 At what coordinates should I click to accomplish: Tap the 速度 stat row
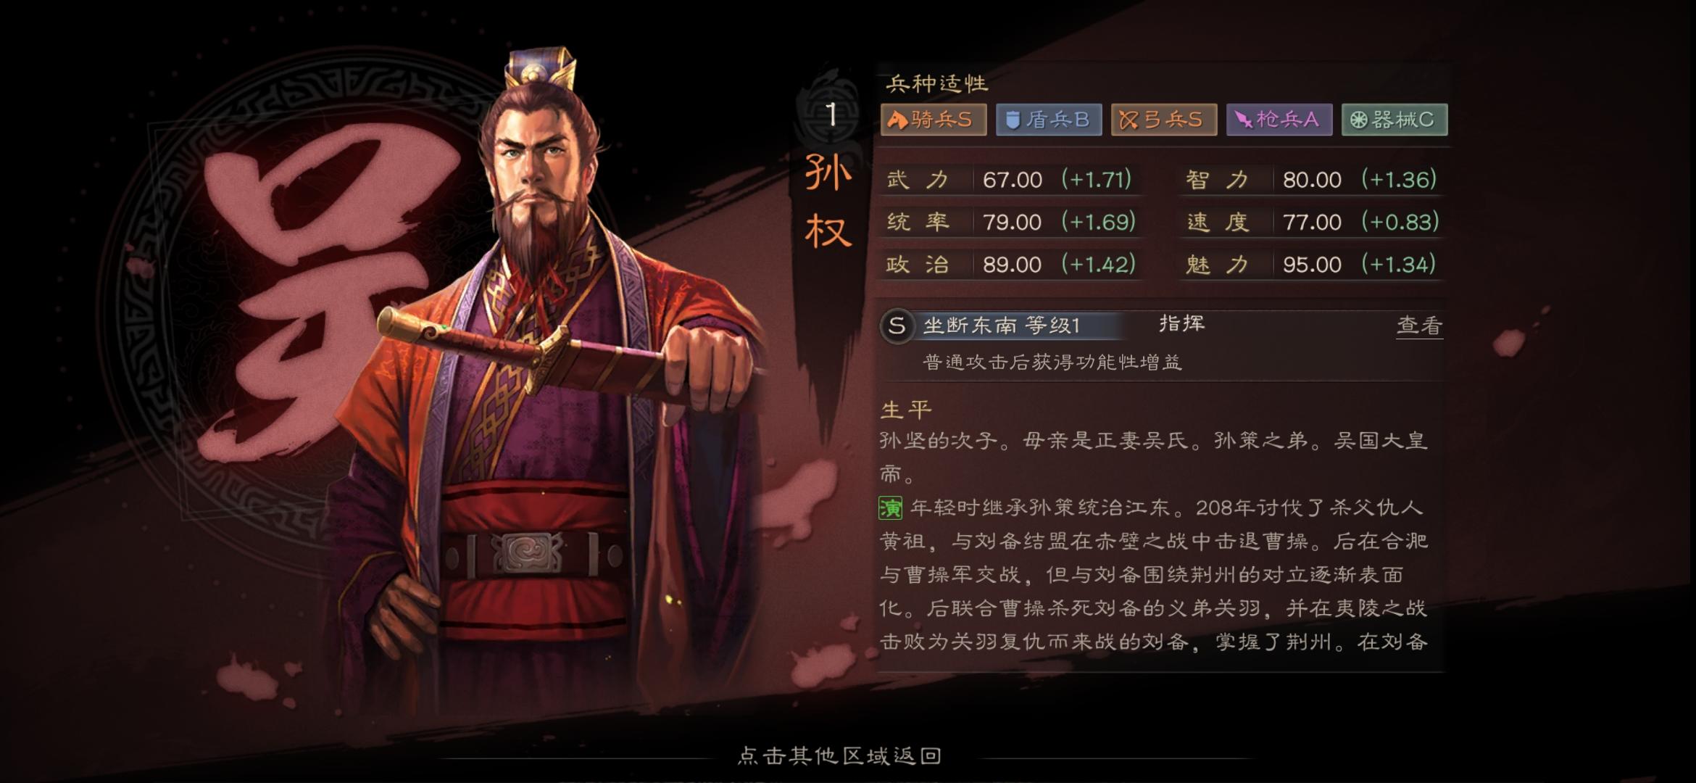(1311, 221)
